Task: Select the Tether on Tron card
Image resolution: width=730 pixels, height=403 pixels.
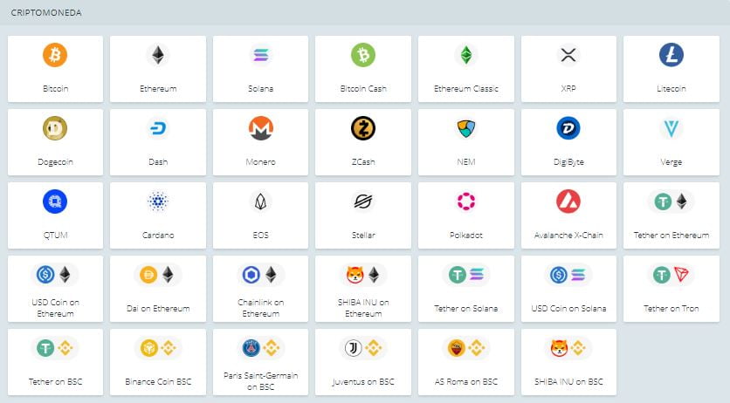Action: 671,288
